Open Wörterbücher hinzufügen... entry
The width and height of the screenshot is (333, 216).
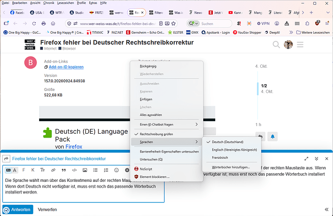point(232,167)
